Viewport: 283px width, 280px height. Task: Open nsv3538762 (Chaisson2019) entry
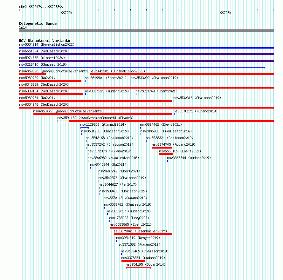coord(128,204)
